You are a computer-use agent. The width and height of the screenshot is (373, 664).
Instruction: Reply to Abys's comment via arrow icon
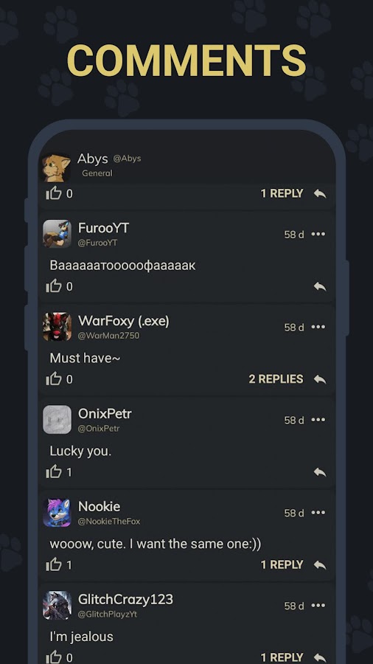[x=320, y=193]
